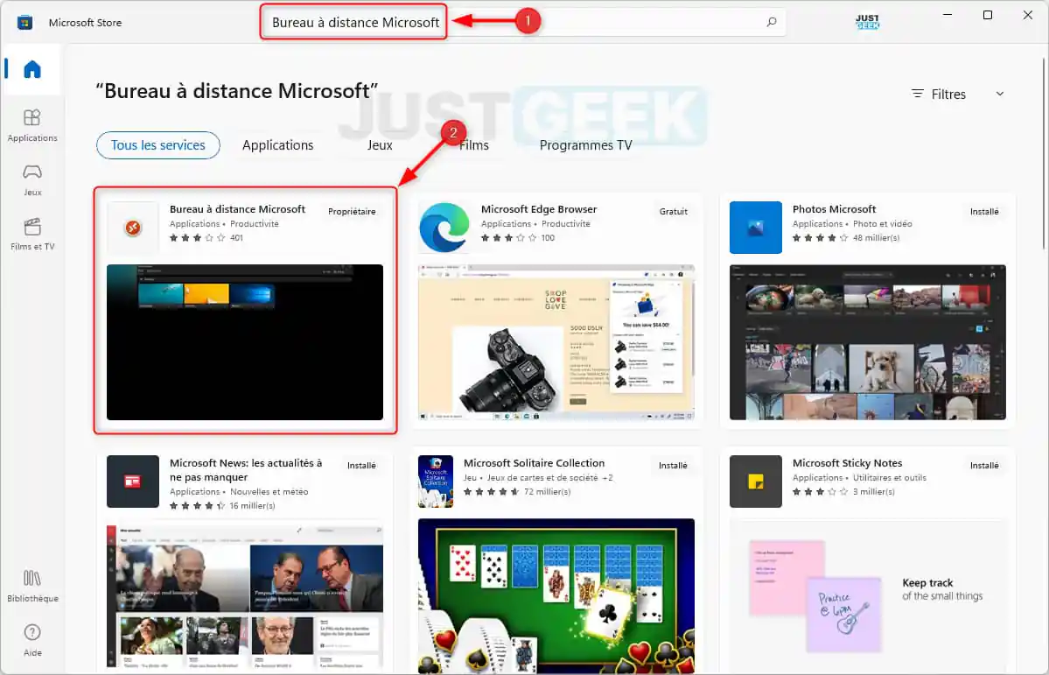Screen dimensions: 1049x675
Task: Expand the Filtres chevron
Action: coord(999,94)
